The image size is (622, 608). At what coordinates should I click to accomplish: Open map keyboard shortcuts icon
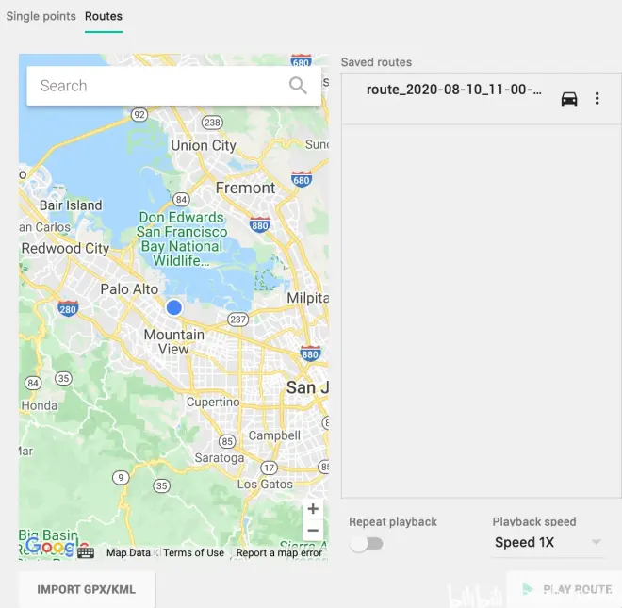tap(86, 552)
